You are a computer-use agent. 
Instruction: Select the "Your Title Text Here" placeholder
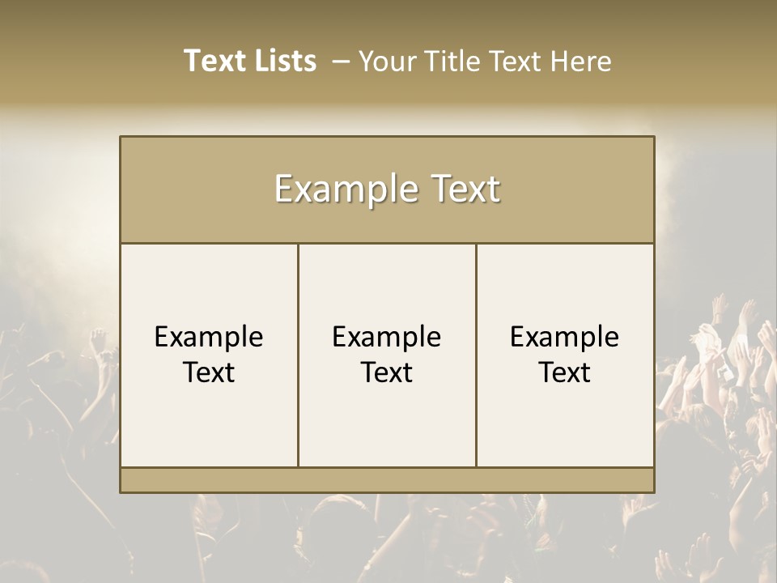pos(484,61)
